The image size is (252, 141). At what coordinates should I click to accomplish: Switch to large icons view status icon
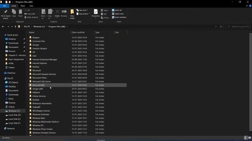[x=249, y=137]
